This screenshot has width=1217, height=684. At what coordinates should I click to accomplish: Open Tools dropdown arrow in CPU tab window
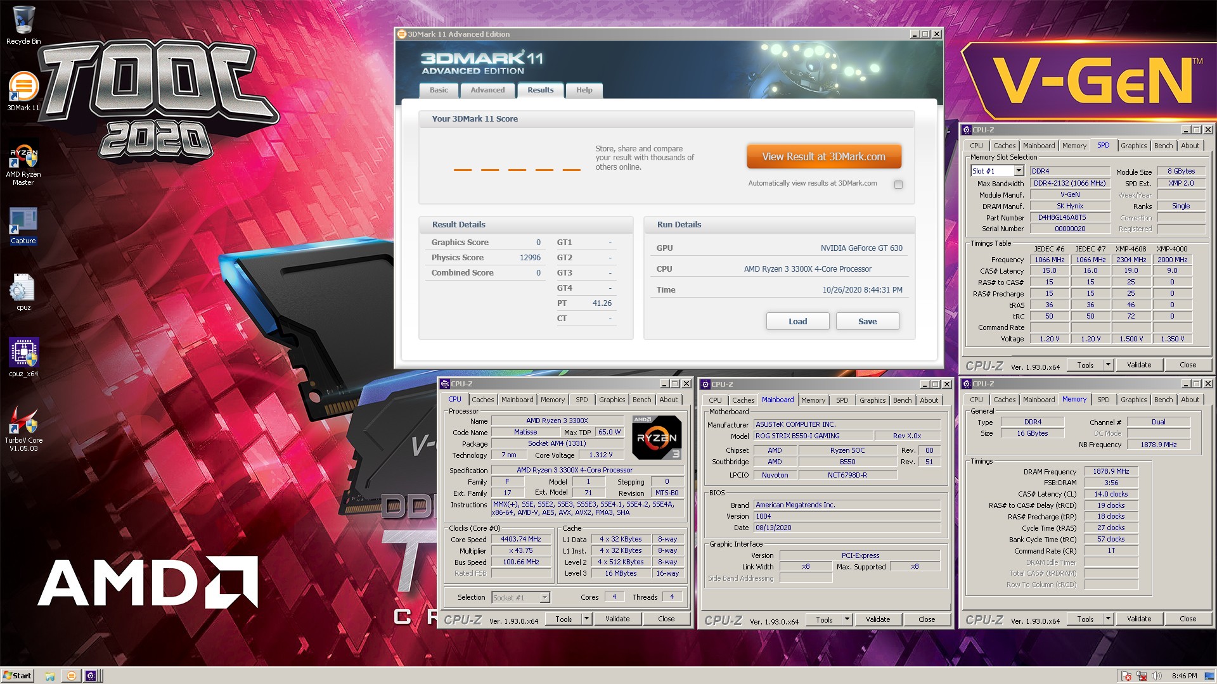click(x=586, y=619)
